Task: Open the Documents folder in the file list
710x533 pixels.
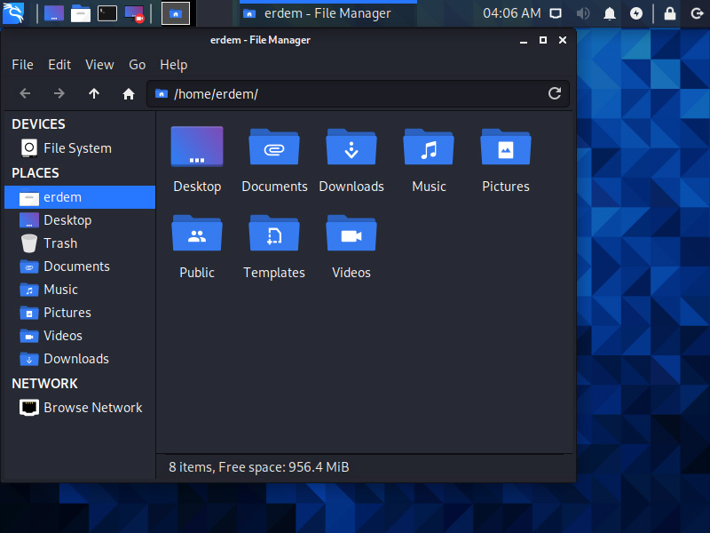Action: [274, 147]
